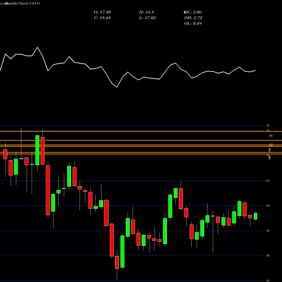Click the 60 price axis label

click(x=268, y=206)
